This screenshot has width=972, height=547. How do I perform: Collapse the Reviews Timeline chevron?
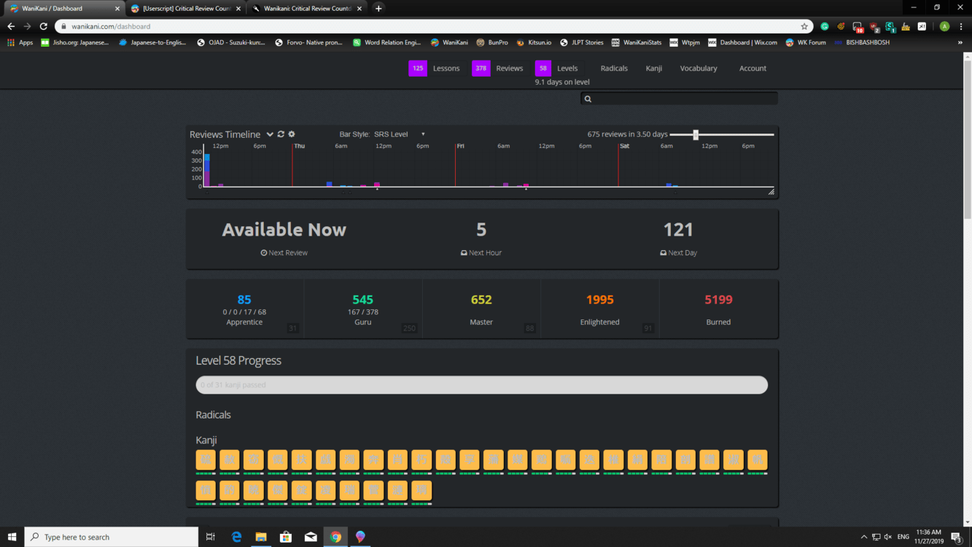[270, 134]
